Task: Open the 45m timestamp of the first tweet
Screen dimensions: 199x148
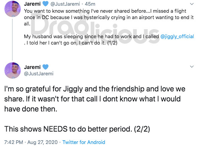Action: [x=90, y=4]
